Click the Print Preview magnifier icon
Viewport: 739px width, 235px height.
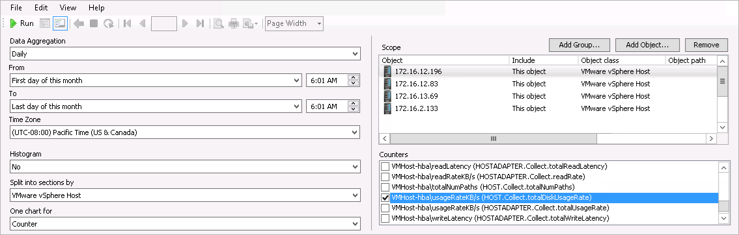tap(219, 23)
